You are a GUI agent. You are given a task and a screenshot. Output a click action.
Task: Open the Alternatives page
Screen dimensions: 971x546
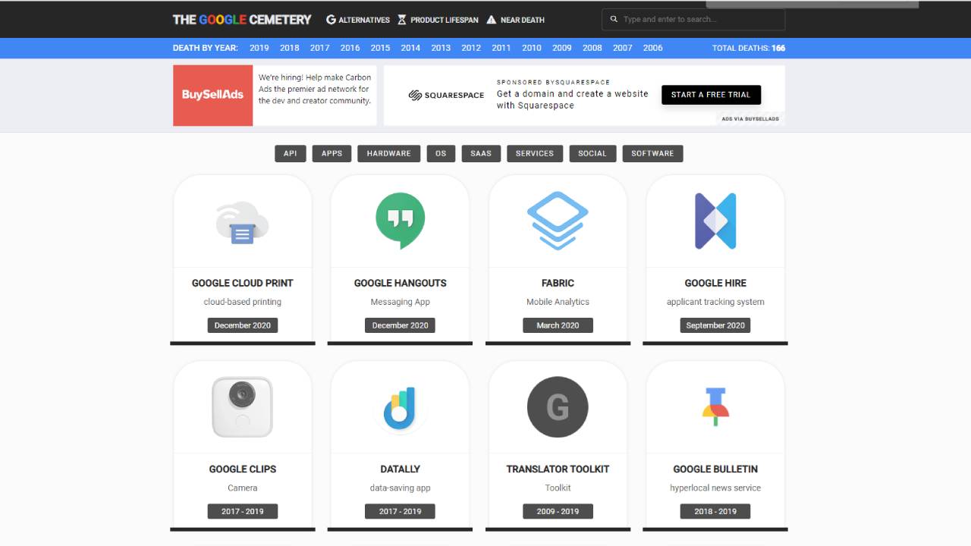click(x=358, y=20)
